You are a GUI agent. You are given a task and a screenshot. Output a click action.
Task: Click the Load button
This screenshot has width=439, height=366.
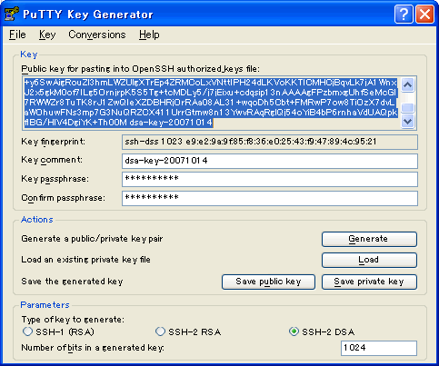click(369, 261)
